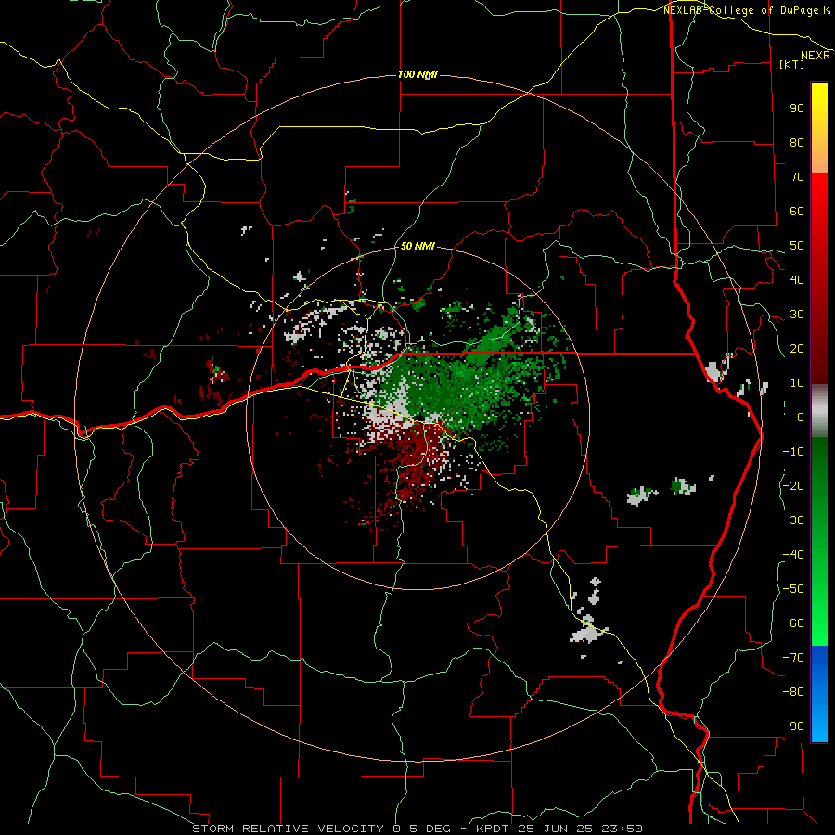Image resolution: width=835 pixels, height=835 pixels.
Task: Click the 40 value on the velocity scale
Action: (x=797, y=279)
